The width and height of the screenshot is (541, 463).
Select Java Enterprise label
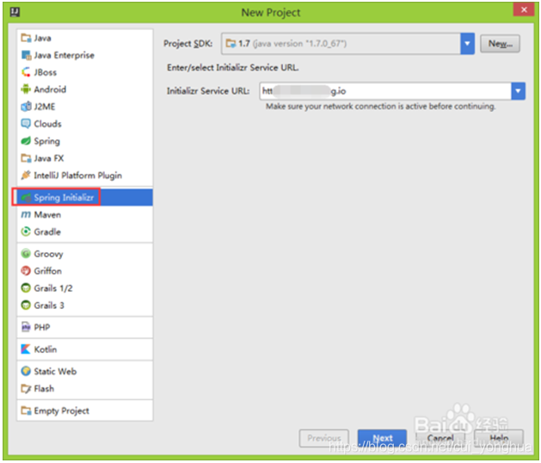click(65, 55)
